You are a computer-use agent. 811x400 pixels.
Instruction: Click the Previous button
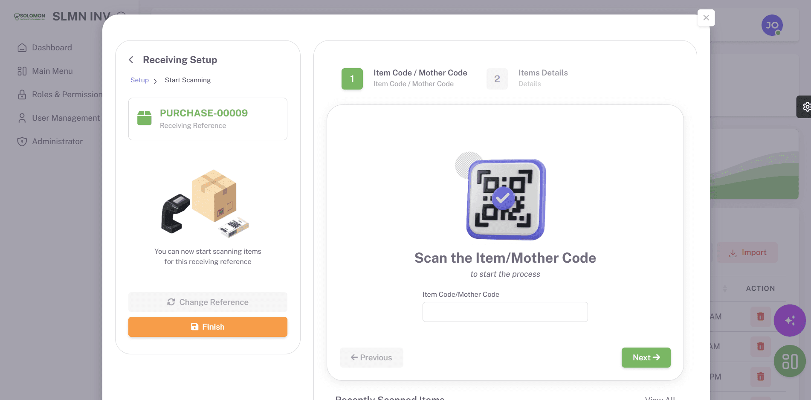371,357
